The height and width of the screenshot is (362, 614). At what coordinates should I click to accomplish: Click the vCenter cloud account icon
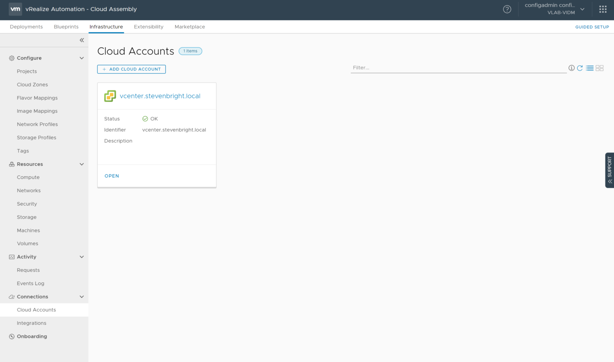(110, 96)
